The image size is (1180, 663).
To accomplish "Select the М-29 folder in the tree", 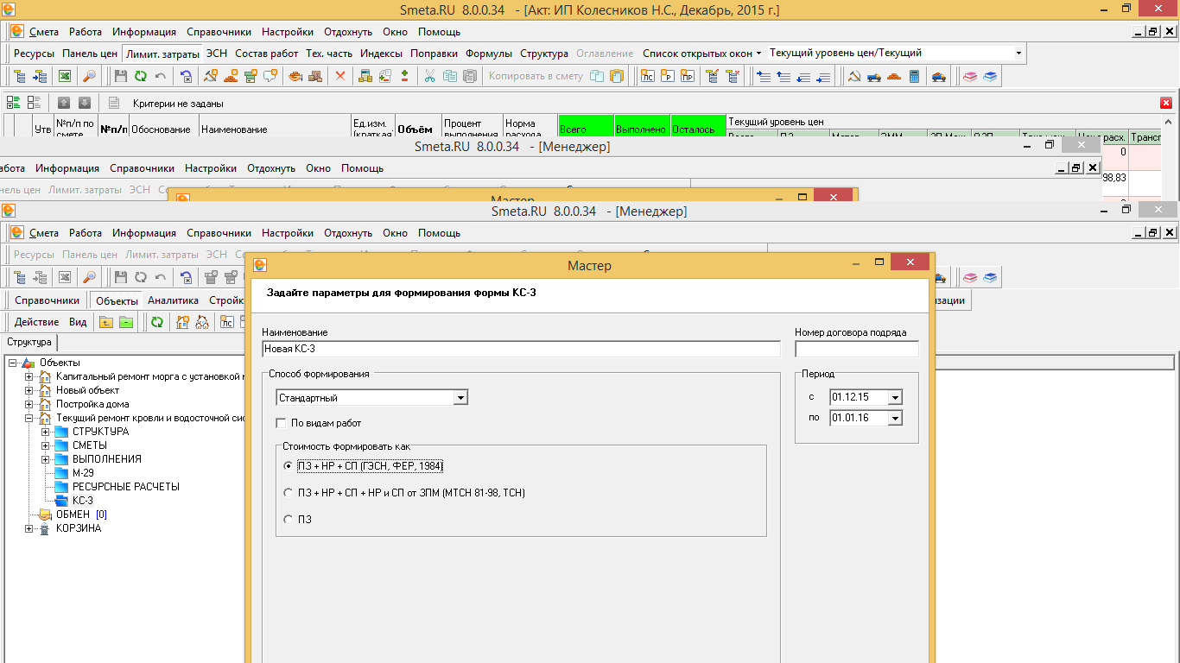I will point(83,473).
